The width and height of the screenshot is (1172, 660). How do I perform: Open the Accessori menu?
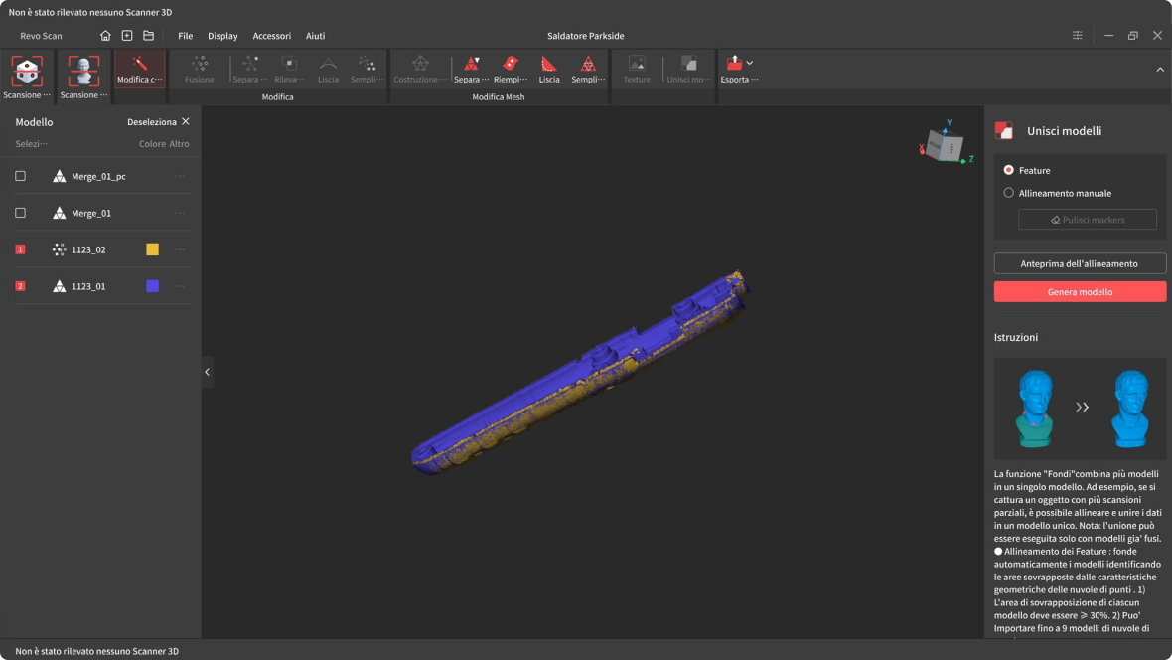(271, 36)
